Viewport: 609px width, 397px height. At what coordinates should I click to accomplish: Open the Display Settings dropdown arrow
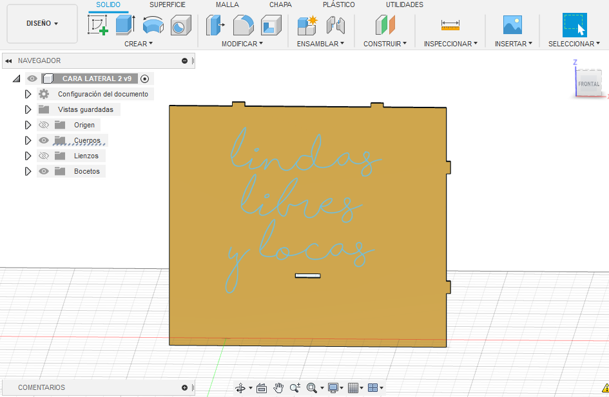pos(342,388)
